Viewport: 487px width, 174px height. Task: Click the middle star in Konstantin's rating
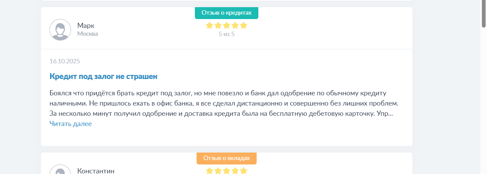pyautogui.click(x=227, y=171)
